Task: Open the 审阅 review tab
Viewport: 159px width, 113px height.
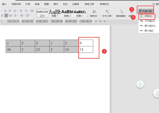Action: pyautogui.click(x=37, y=4)
